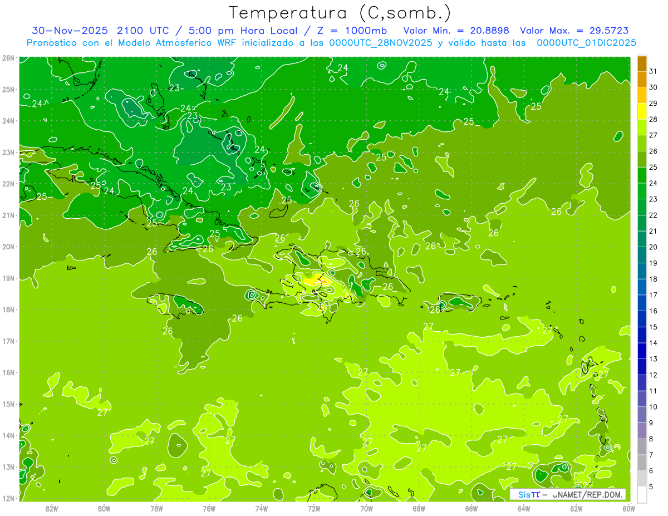Click the "19N" latitude axis label

click(8, 278)
